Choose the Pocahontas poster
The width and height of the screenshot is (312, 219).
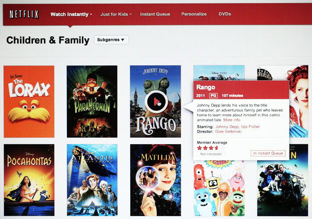coord(29,180)
